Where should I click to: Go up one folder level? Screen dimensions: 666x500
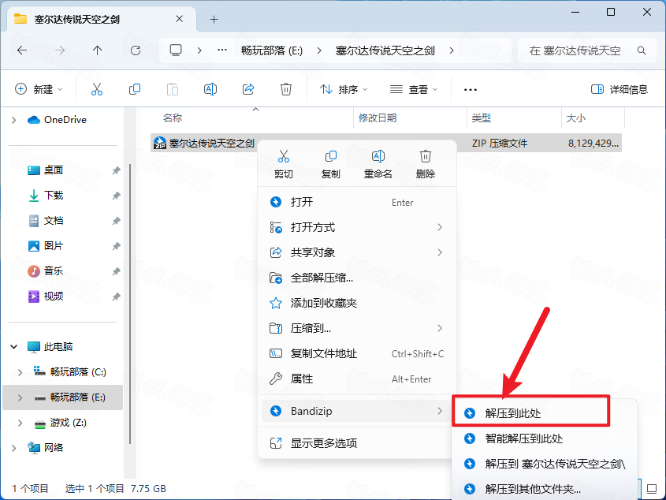(x=97, y=50)
